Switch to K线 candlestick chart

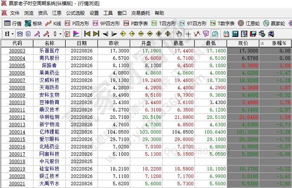click(x=54, y=23)
